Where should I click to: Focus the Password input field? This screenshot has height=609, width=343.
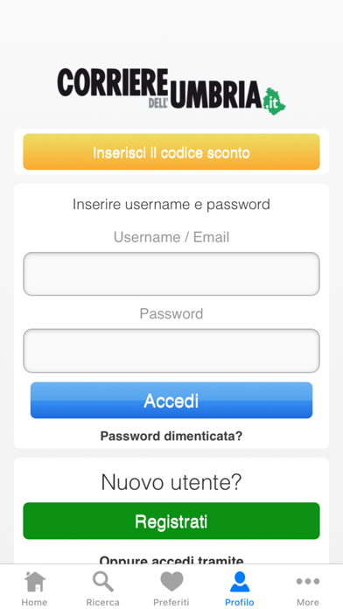171,351
